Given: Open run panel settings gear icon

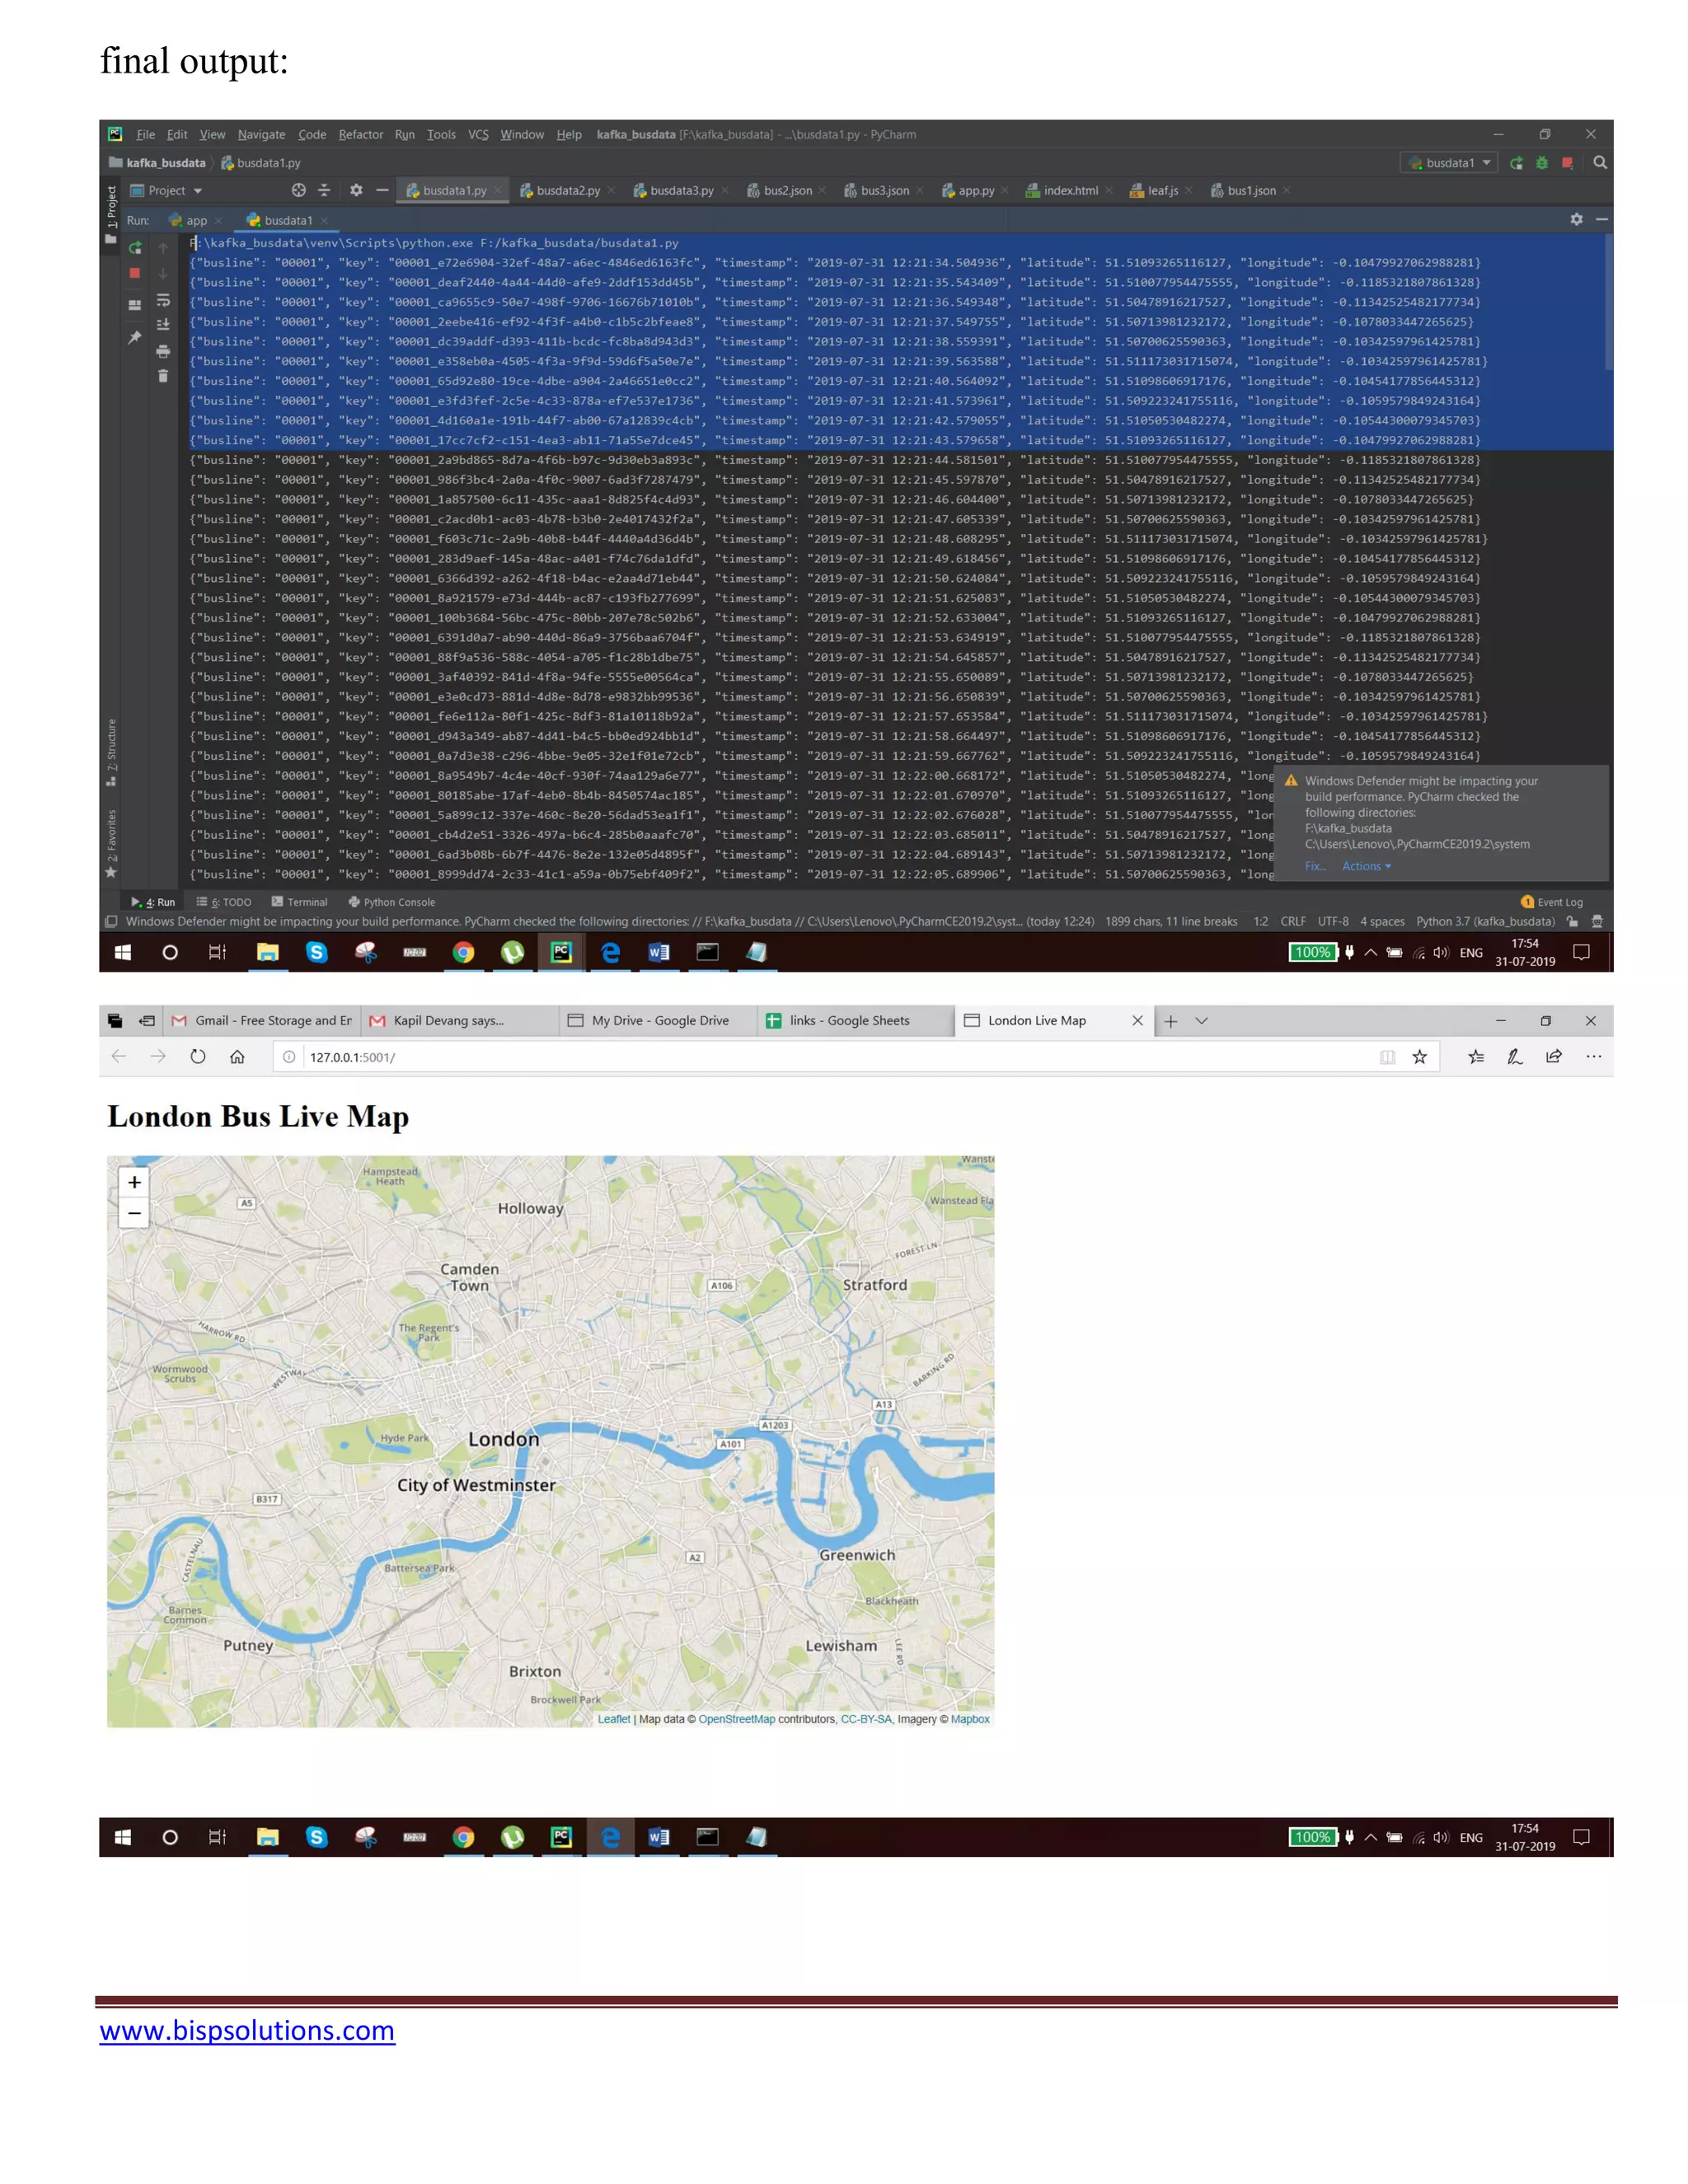Looking at the screenshot, I should 1576,219.
